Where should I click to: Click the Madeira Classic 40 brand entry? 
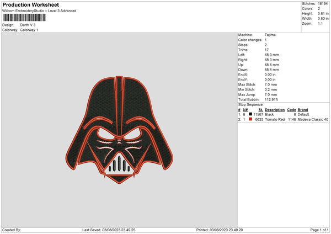(313, 119)
